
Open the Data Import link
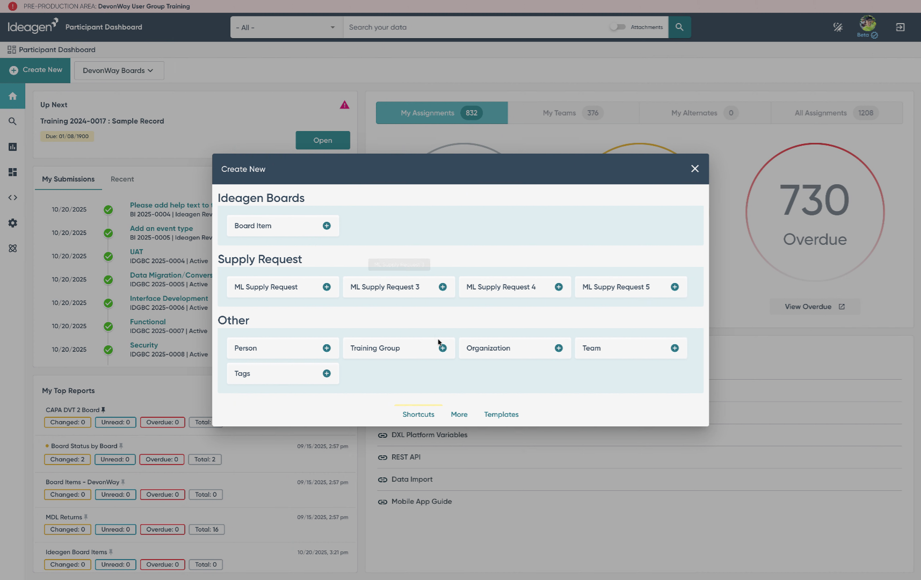(x=412, y=480)
